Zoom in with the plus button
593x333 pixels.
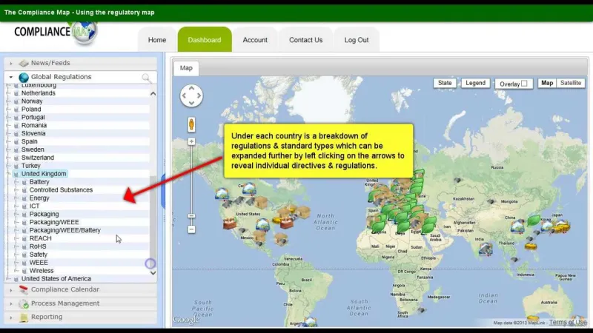pos(192,141)
